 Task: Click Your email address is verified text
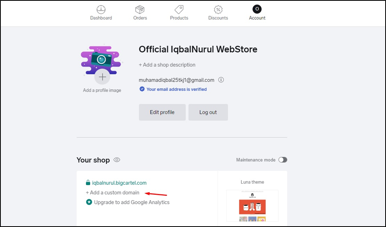tap(177, 89)
